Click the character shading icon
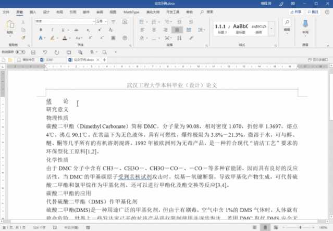This screenshot has width=333, height=231. [113, 38]
